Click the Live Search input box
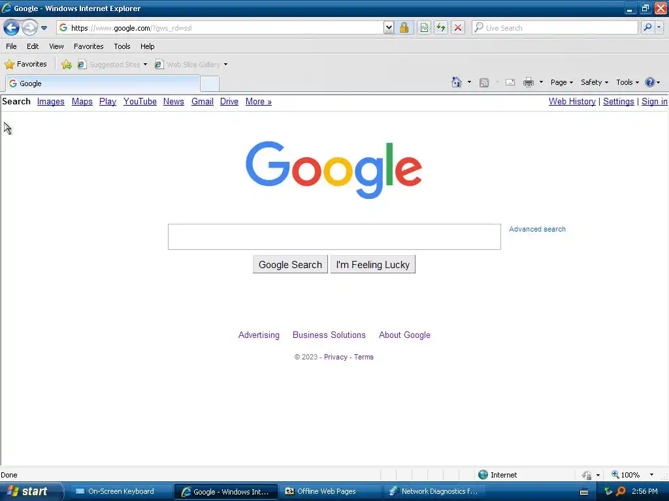669x501 pixels. (x=555, y=27)
